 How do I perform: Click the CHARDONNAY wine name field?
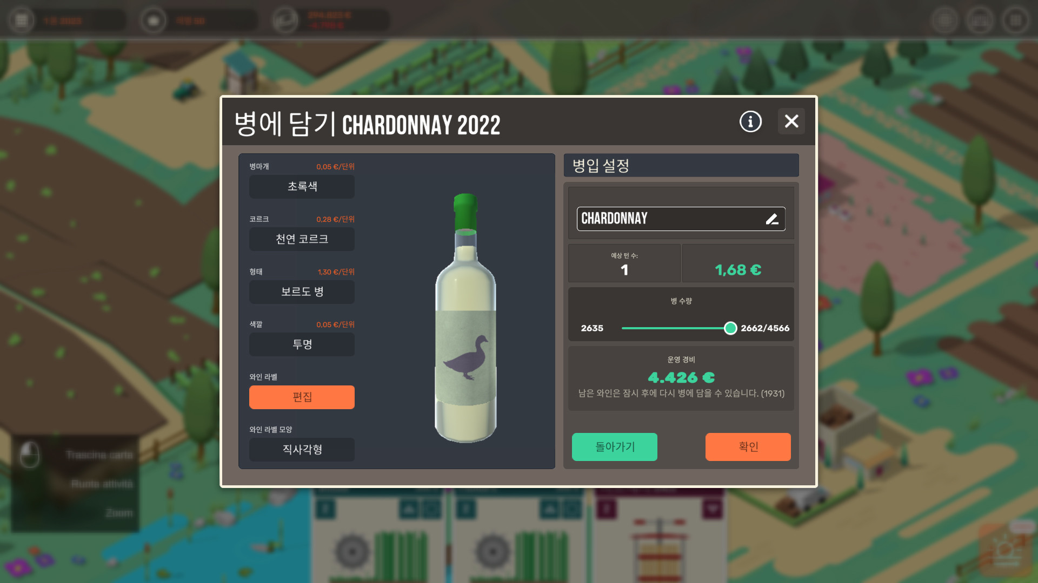point(681,219)
